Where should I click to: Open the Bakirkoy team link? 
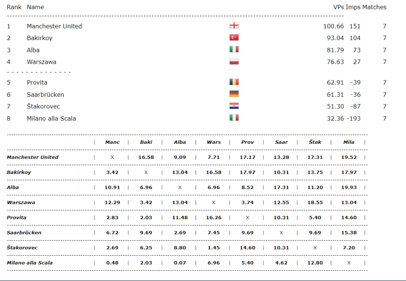(40, 38)
